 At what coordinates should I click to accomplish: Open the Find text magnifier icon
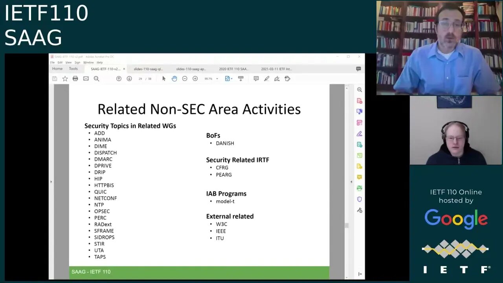click(x=96, y=79)
